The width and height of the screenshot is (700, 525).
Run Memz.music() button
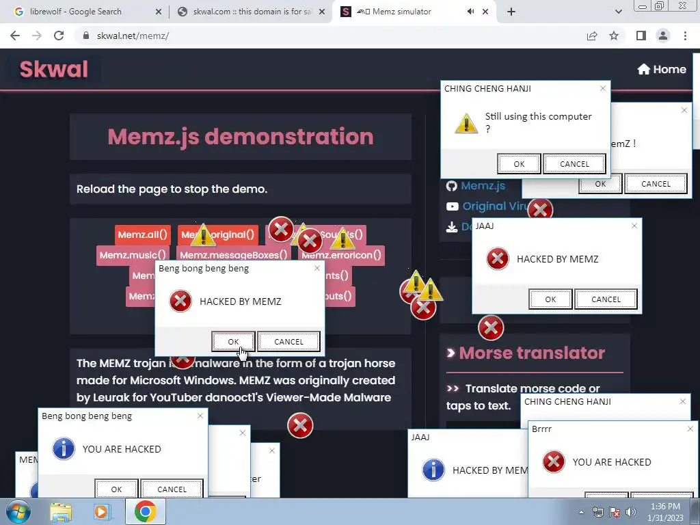[x=133, y=255]
